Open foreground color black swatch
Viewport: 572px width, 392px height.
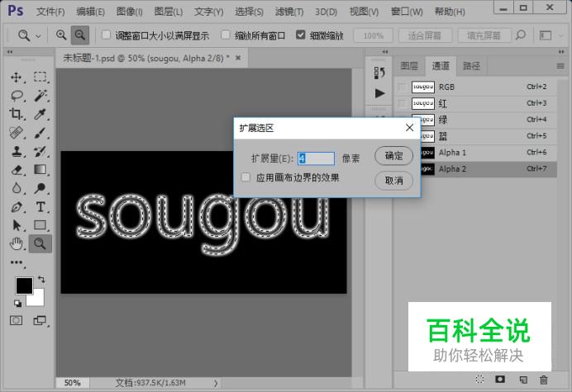pos(24,286)
